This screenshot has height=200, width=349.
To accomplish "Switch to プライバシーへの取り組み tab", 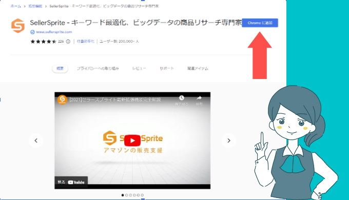I will [x=98, y=69].
